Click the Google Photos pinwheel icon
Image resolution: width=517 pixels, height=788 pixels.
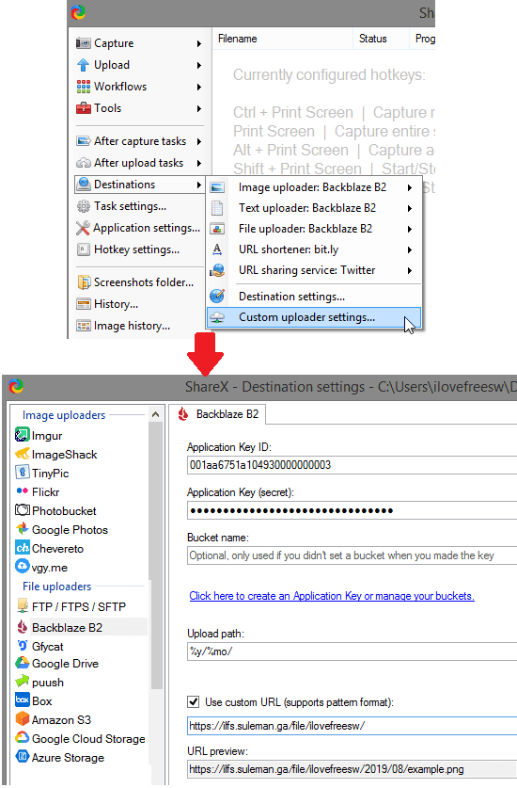pos(22,529)
